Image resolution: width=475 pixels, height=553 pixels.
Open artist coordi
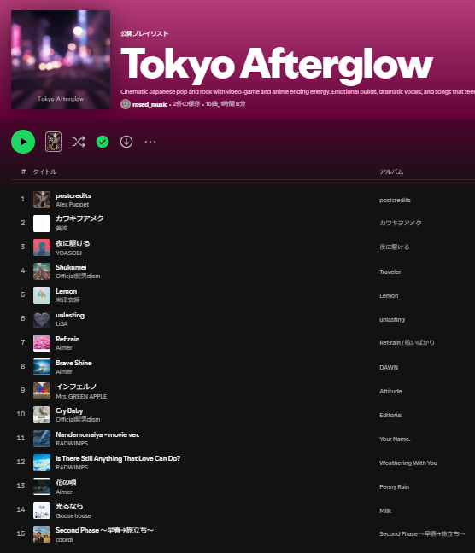pos(64,539)
